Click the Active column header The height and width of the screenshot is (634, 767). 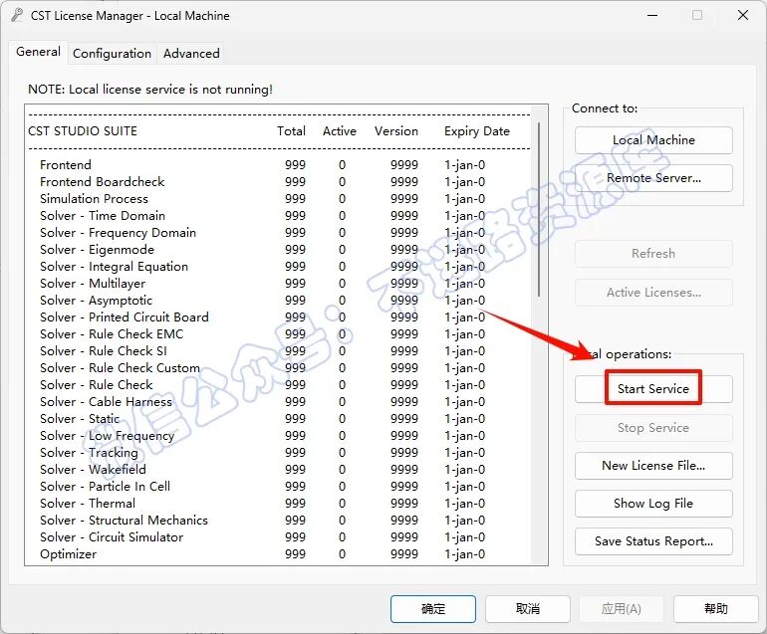340,131
